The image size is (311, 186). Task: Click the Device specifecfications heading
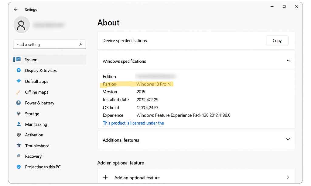(125, 40)
